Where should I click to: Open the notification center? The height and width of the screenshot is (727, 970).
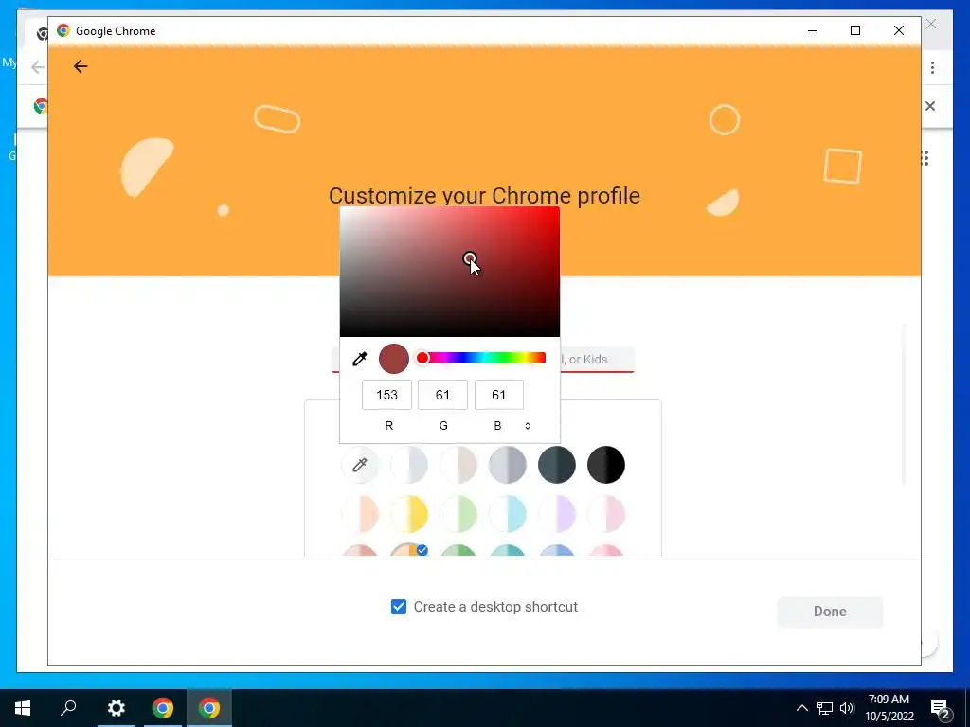pos(941,709)
